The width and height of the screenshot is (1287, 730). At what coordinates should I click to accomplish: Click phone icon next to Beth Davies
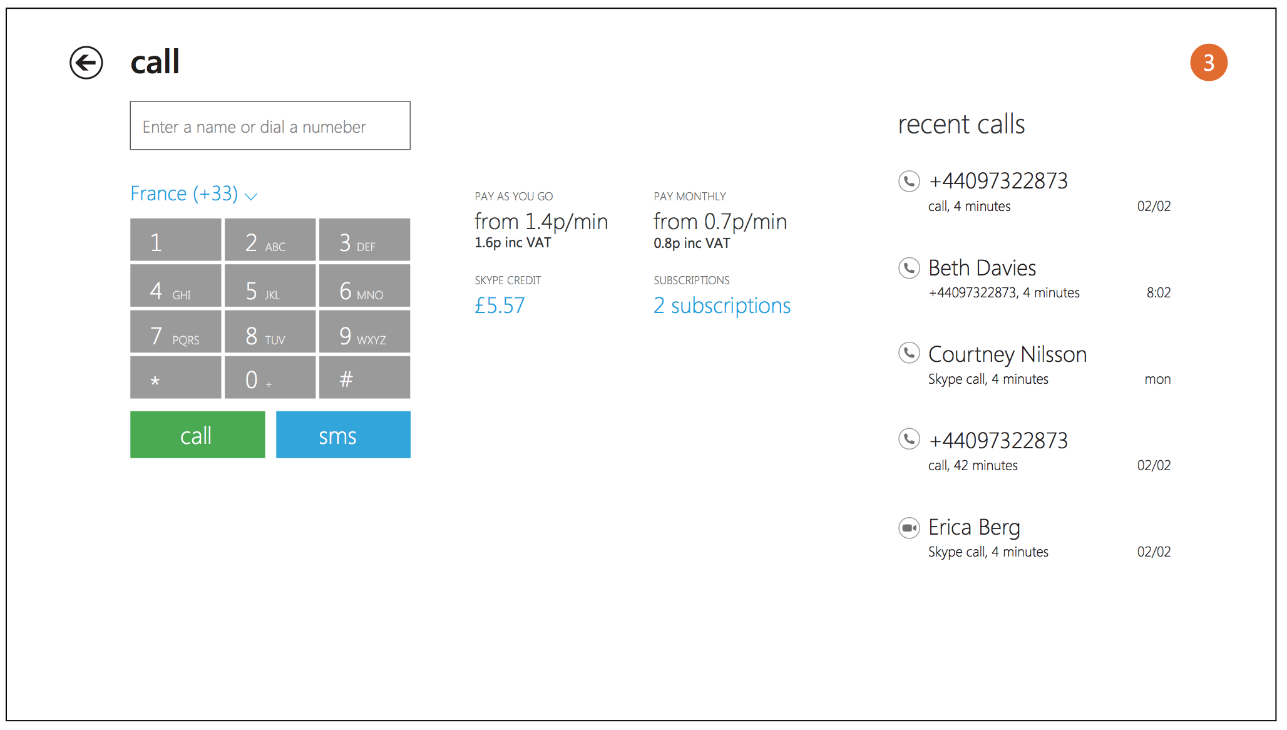pyautogui.click(x=909, y=268)
